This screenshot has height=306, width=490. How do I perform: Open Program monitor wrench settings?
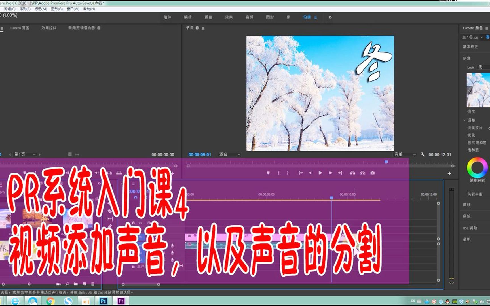(423, 154)
